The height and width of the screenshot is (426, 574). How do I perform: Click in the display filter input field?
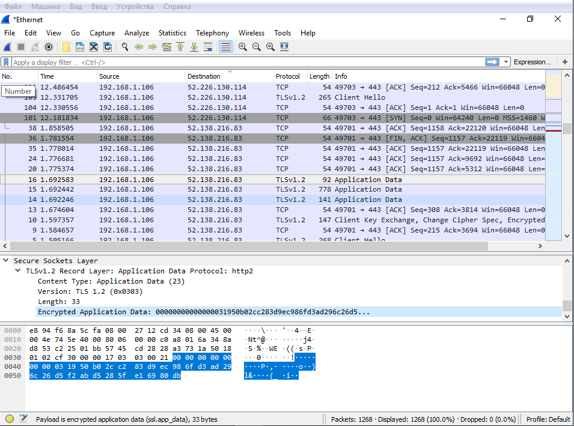click(x=247, y=62)
